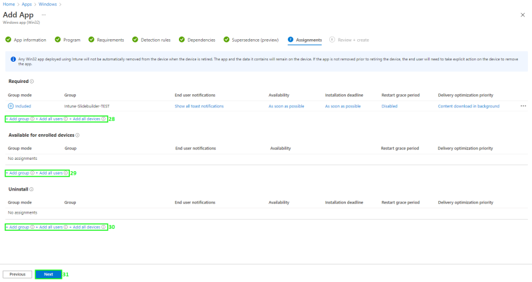Add group under Available for enrolled devices
532x282 pixels.
tap(18, 173)
